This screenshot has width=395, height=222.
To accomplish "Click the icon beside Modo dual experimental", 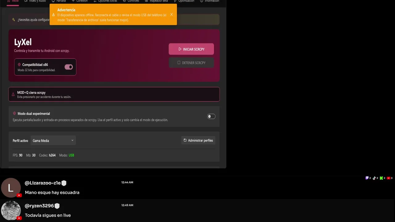I will coord(15,113).
